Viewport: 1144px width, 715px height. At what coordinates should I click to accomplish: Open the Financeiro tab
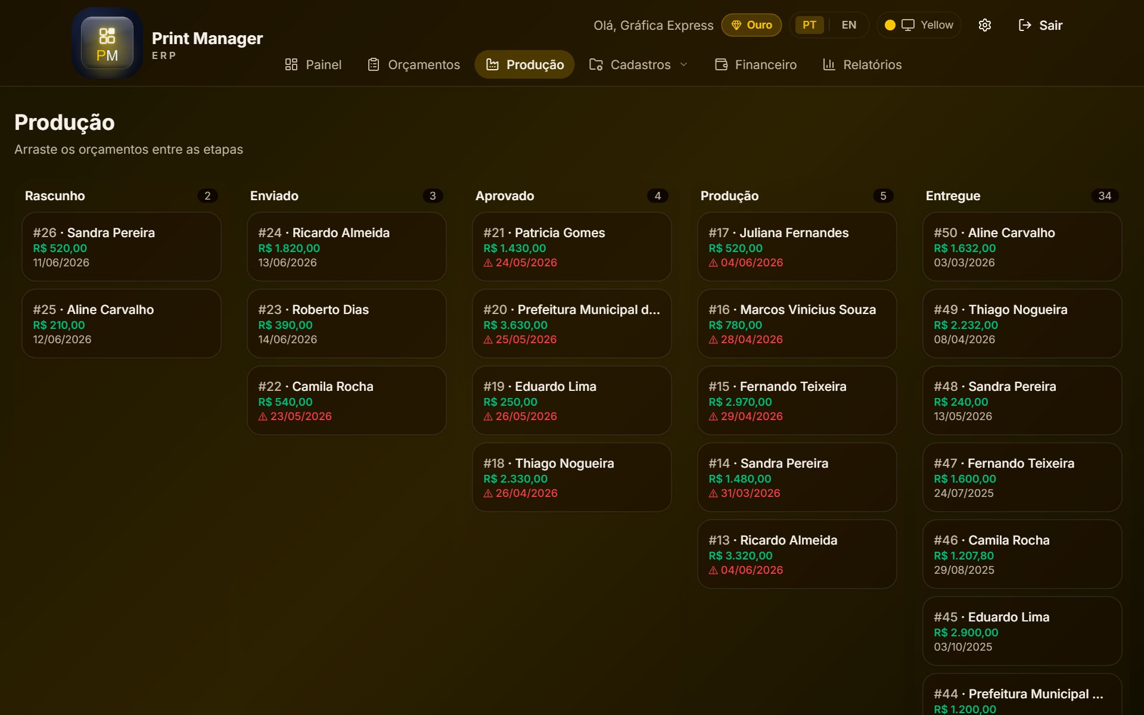pos(756,64)
